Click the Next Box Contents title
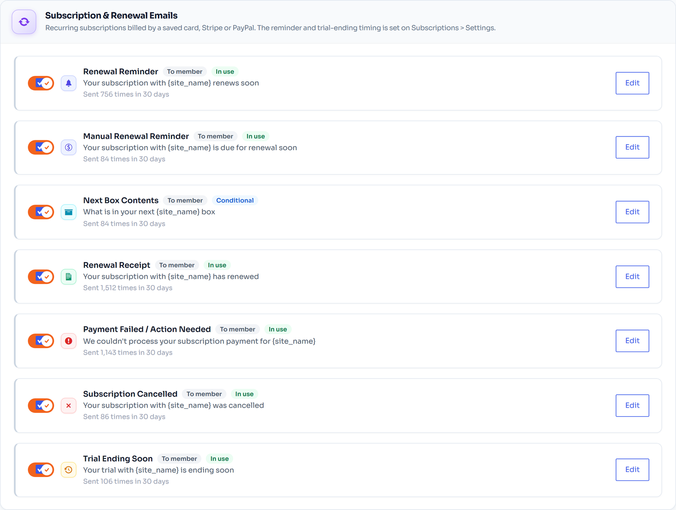 (x=121, y=200)
